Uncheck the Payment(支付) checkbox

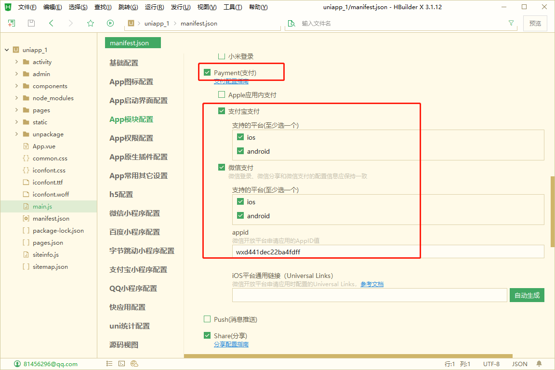pos(207,73)
